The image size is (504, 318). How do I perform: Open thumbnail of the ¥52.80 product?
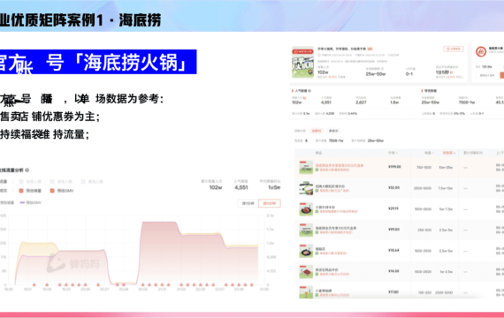(x=306, y=188)
